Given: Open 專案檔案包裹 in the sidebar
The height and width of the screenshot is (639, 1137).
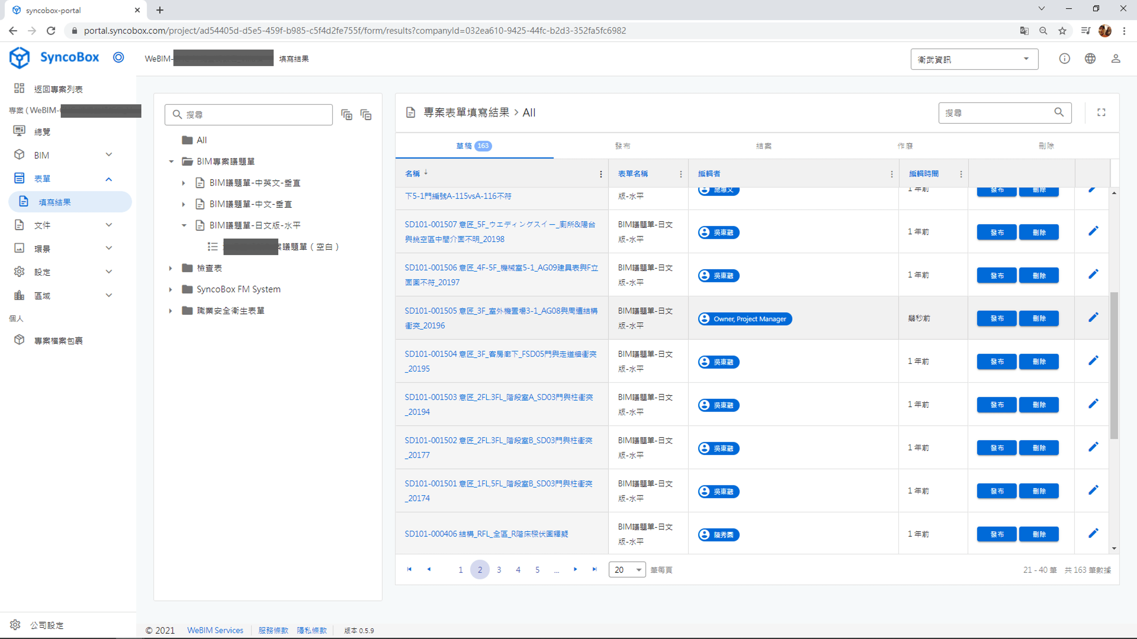Looking at the screenshot, I should [58, 341].
